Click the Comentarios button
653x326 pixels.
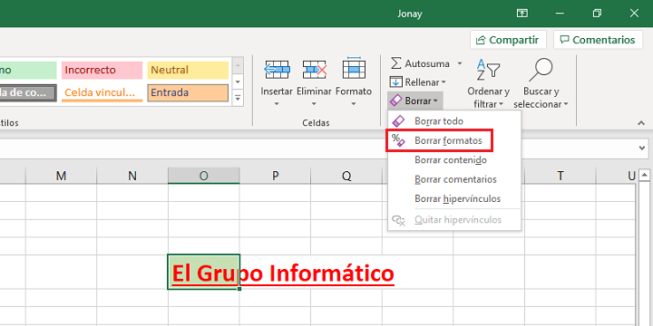tap(598, 40)
